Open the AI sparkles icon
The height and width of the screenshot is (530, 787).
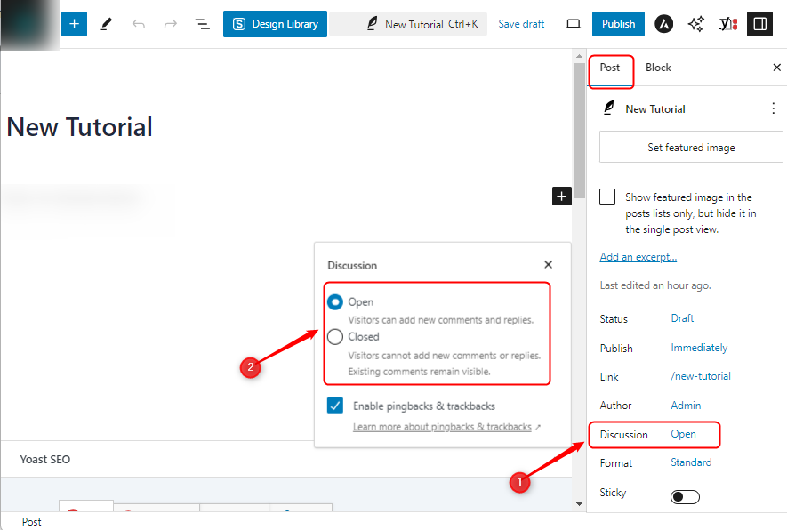(695, 24)
